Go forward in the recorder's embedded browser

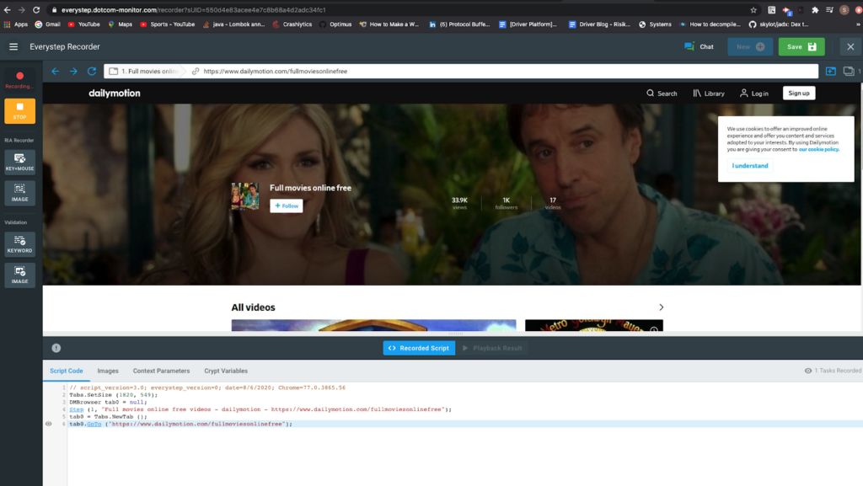coord(73,71)
